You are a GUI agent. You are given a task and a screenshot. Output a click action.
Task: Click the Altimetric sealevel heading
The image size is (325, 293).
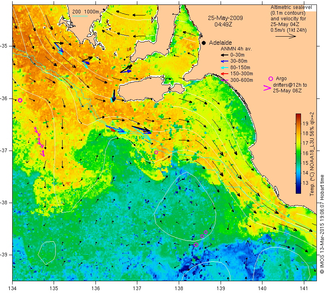291,7
